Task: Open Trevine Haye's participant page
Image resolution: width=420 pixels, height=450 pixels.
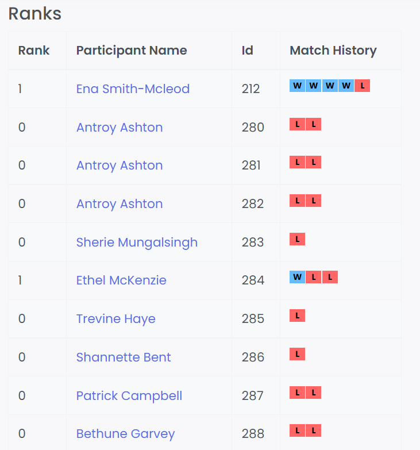Action: 116,319
